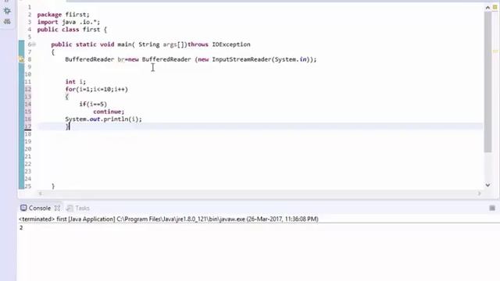
Task: Click the "package fiirst;" line
Action: tap(63, 15)
